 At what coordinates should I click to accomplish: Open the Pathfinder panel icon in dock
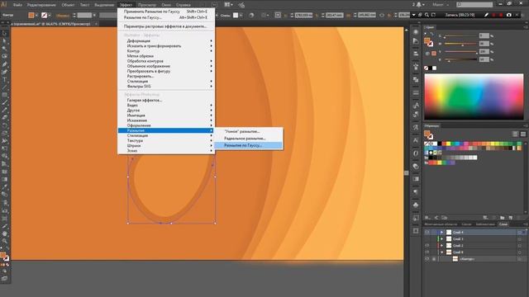416,79
